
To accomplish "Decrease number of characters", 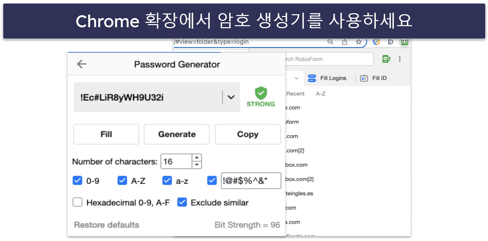I will tap(197, 165).
